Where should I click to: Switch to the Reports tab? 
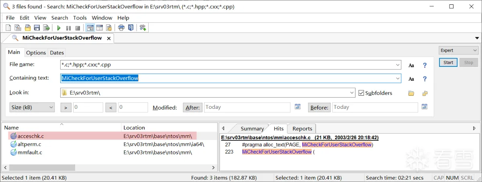[302, 128]
